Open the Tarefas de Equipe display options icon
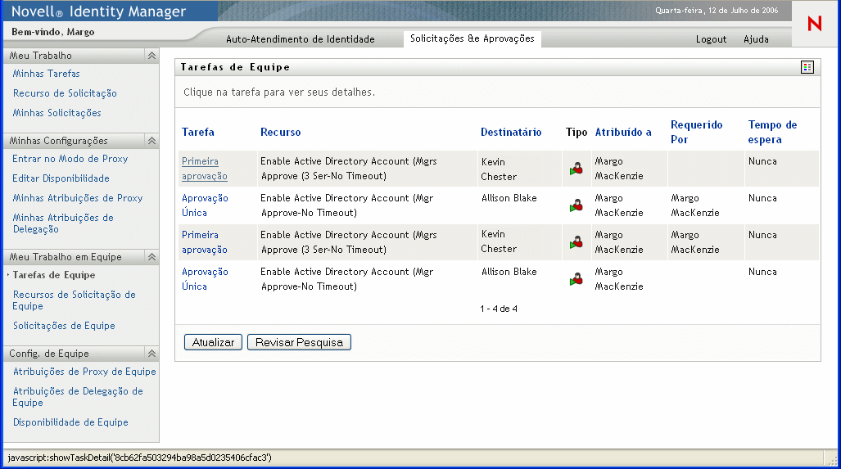Screen dimensions: 841x469 pos(807,67)
